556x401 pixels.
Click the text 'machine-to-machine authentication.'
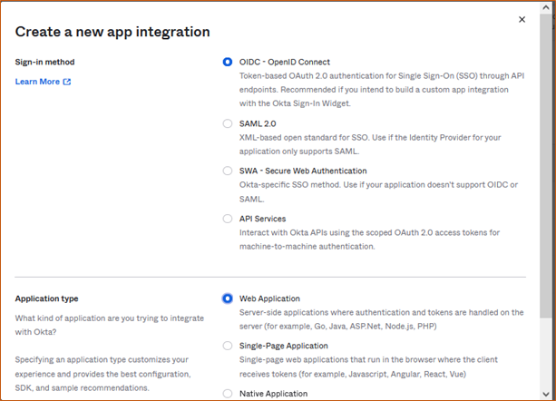(x=307, y=247)
